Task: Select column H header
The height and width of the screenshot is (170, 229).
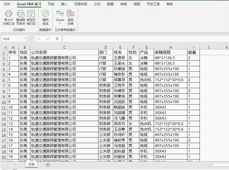Action: [171, 47]
